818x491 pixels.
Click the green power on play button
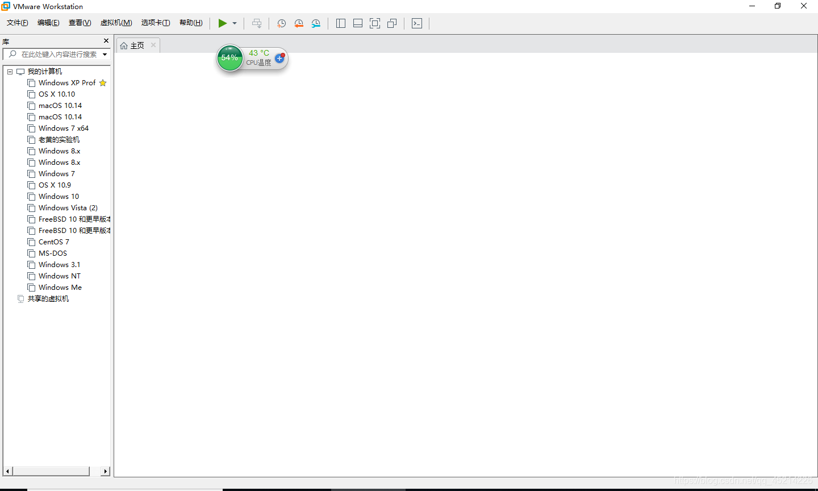click(x=223, y=23)
